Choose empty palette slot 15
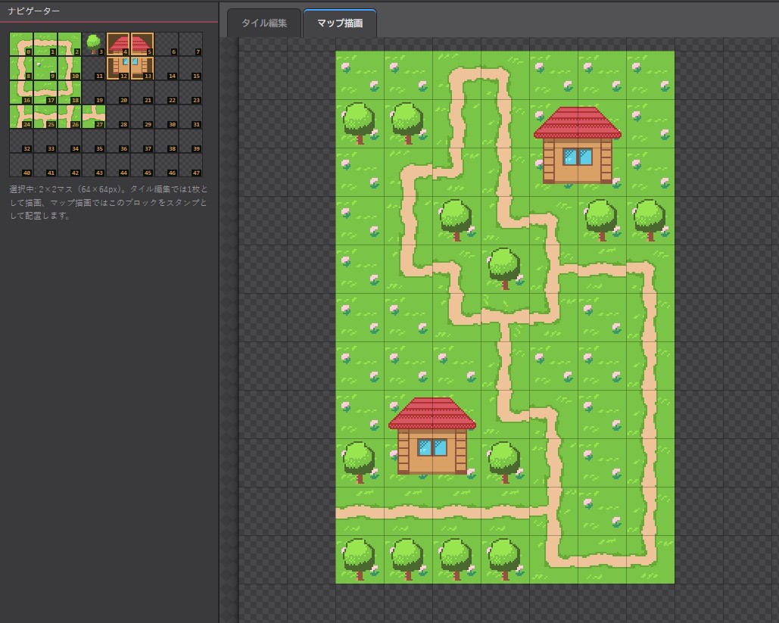779x623 pixels. click(191, 68)
